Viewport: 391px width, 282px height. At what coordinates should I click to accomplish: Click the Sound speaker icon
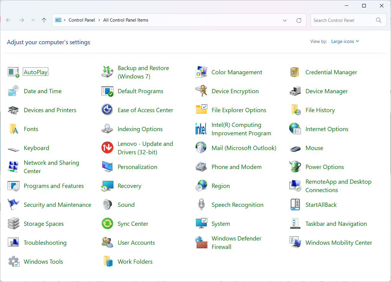click(107, 205)
